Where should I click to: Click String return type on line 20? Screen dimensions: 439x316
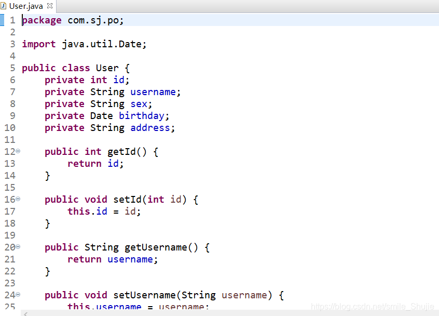click(102, 247)
